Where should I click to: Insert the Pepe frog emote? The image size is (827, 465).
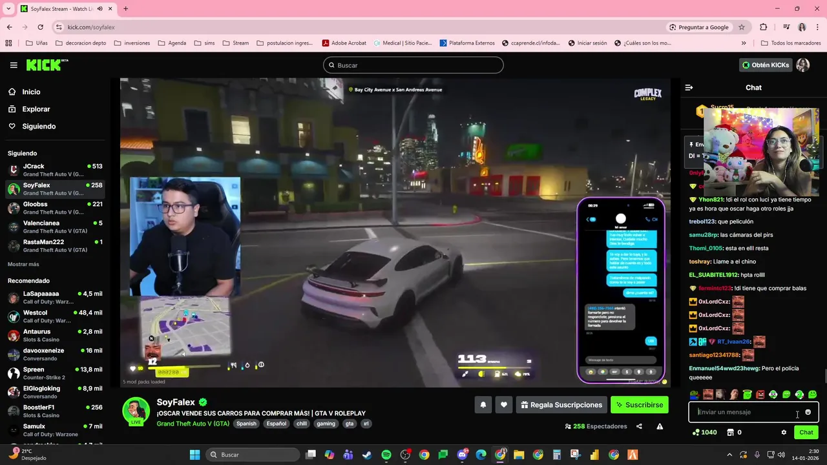click(694, 395)
